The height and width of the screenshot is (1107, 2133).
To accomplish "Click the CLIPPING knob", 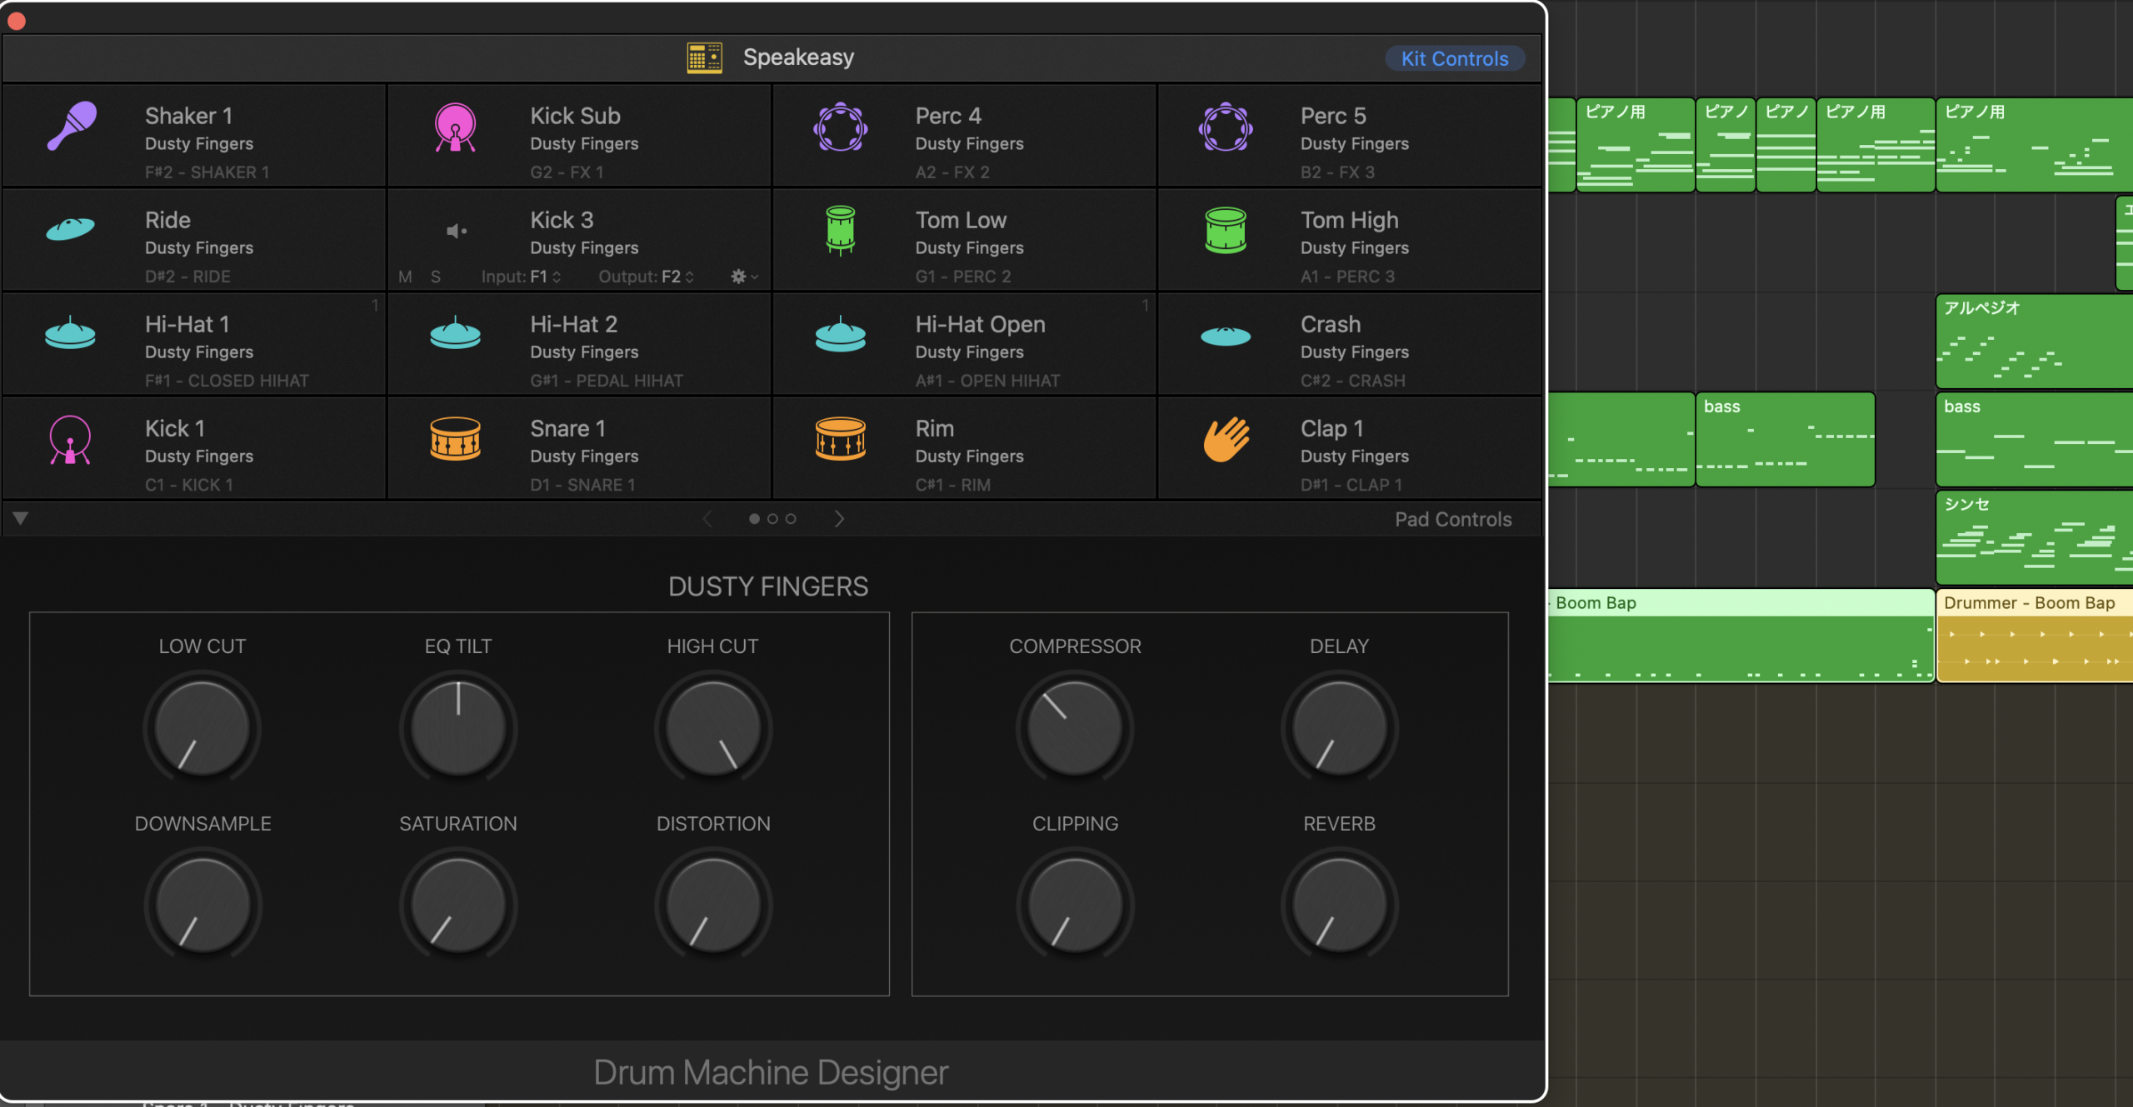I will tap(1075, 905).
